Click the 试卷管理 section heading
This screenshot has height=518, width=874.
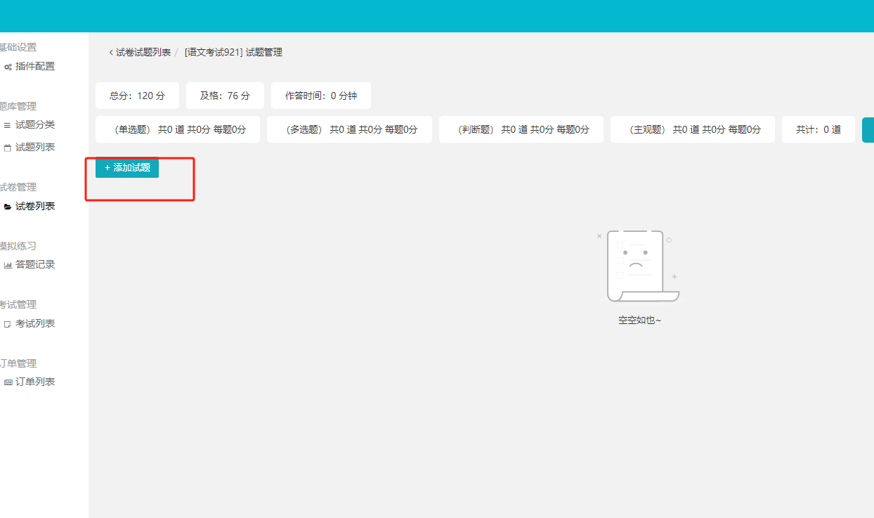point(18,187)
